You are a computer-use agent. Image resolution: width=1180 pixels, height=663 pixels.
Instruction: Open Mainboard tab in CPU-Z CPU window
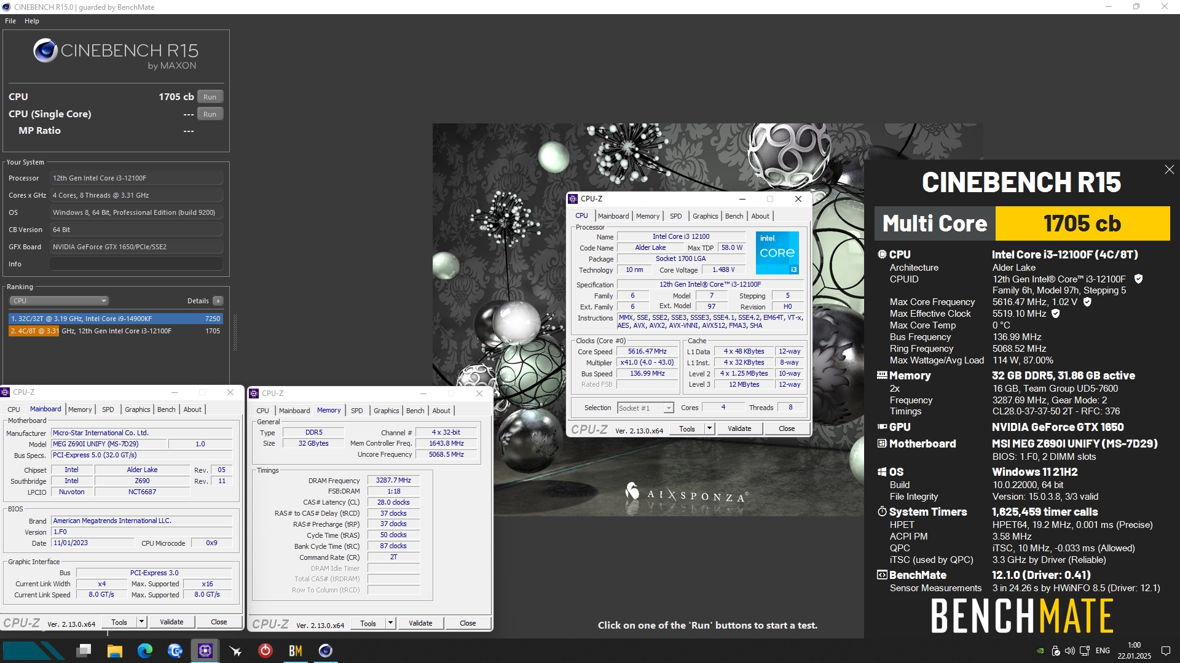pos(613,216)
